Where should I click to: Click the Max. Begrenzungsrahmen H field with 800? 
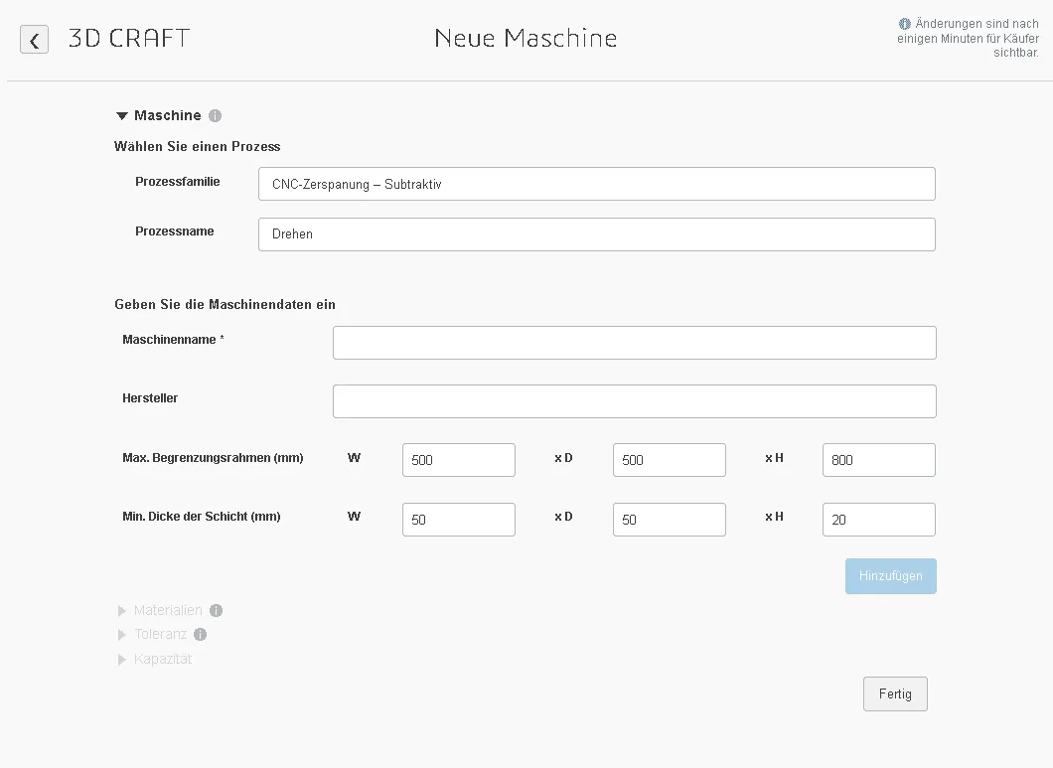pyautogui.click(x=878, y=460)
